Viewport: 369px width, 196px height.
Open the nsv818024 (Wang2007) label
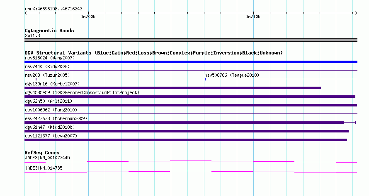pos(50,58)
